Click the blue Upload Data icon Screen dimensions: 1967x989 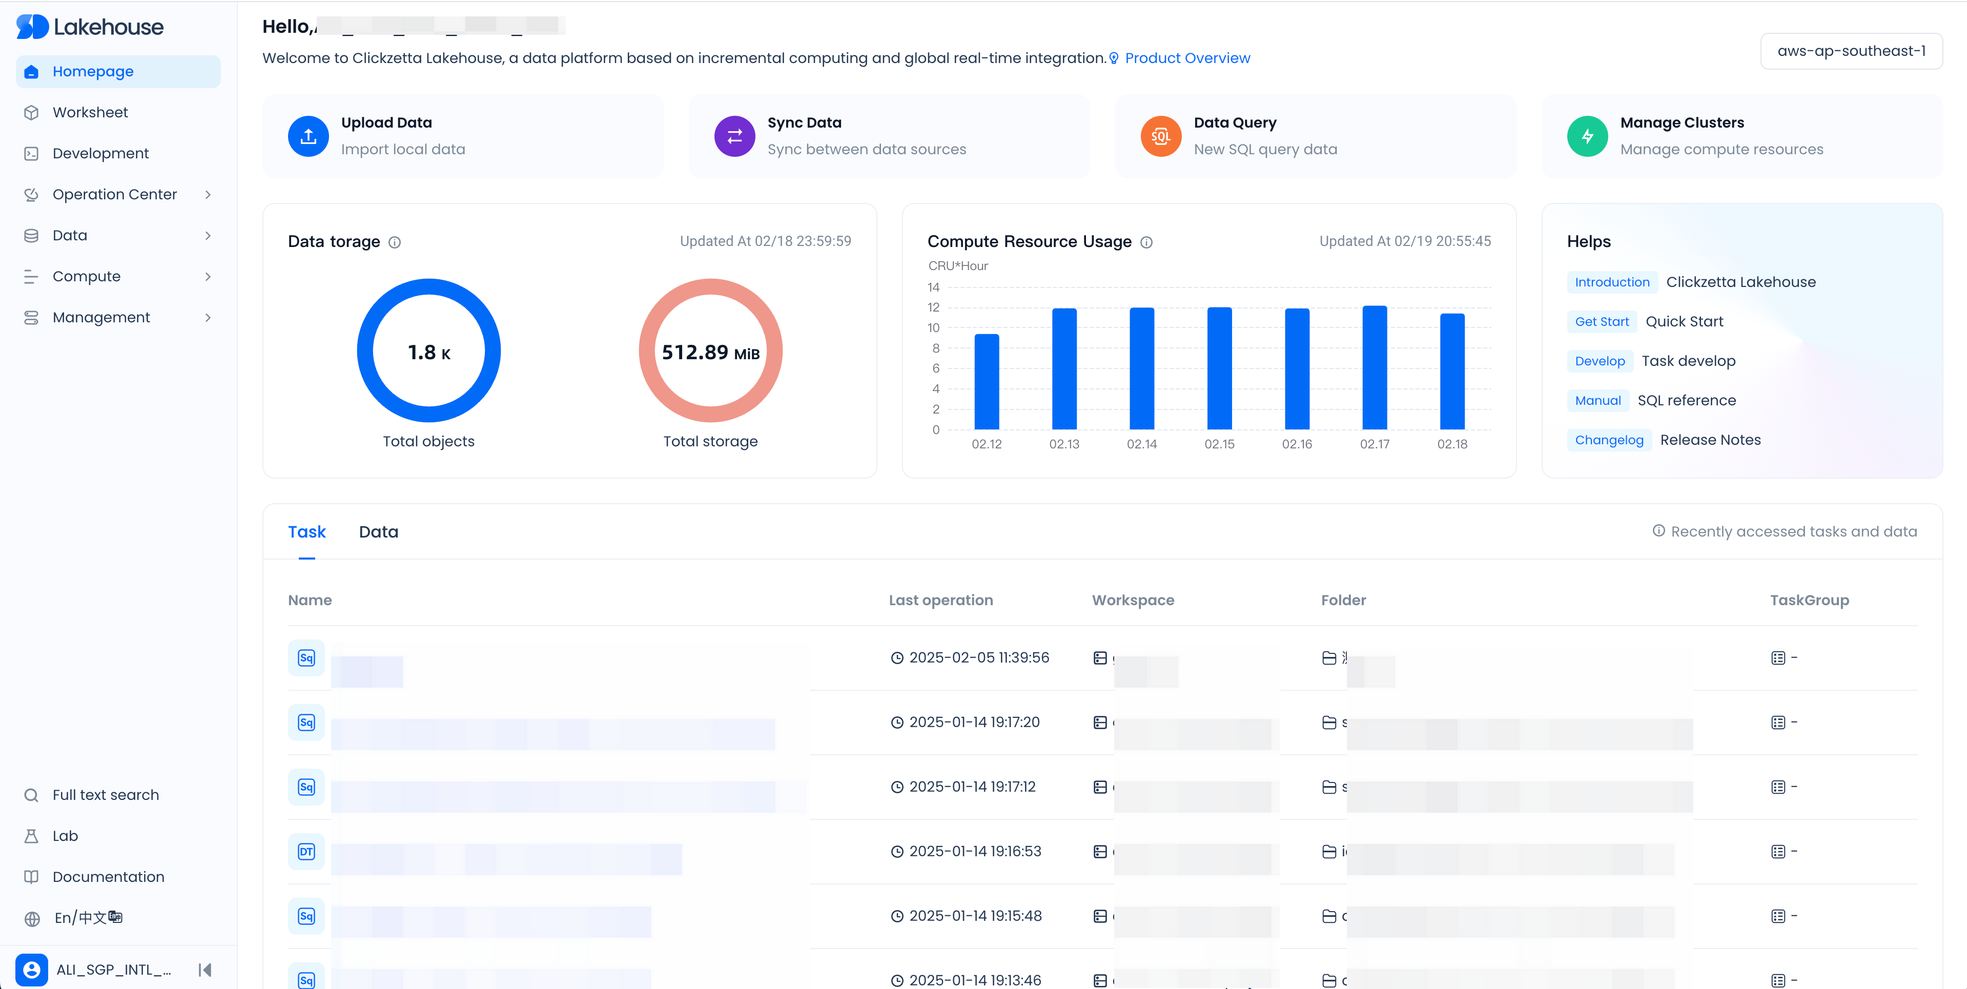[x=308, y=136]
